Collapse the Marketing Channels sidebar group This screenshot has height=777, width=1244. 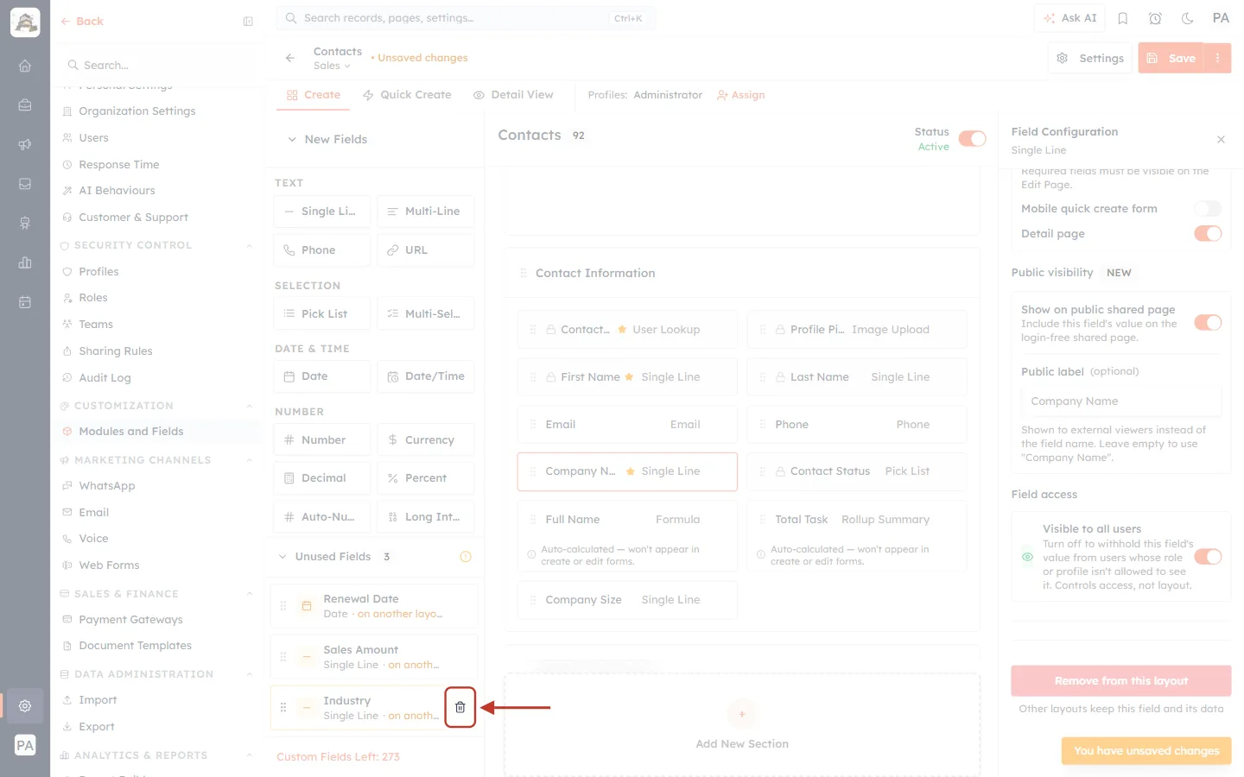(x=250, y=460)
